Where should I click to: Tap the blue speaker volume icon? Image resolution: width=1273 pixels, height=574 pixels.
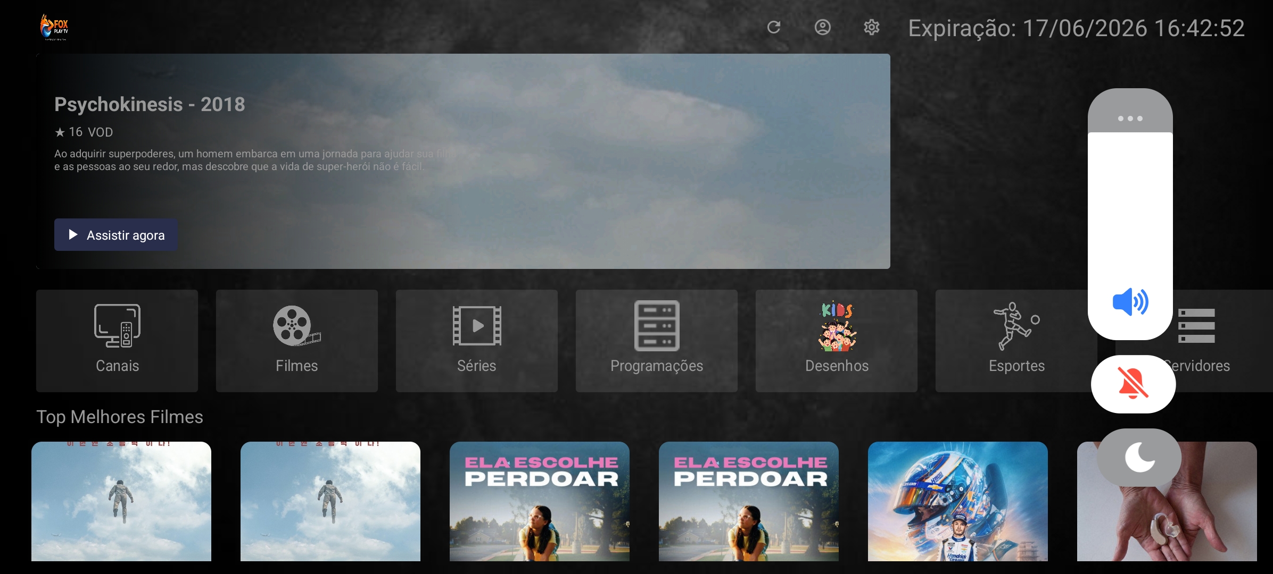coord(1130,302)
